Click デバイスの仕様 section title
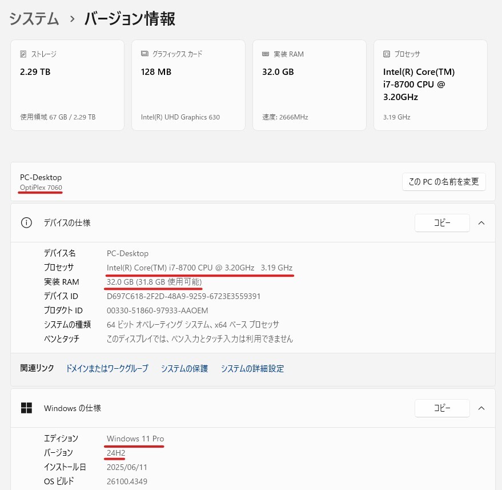This screenshot has height=490, width=502. pos(67,223)
